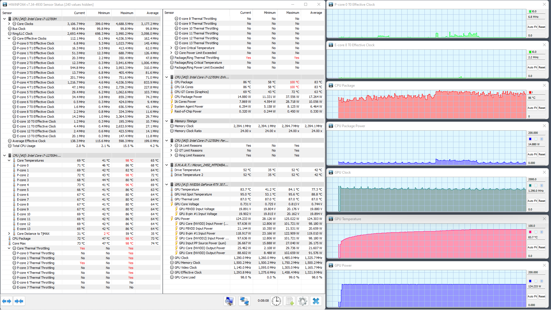Click the shrink columns arrows button
The image size is (551, 310).
(x=19, y=301)
